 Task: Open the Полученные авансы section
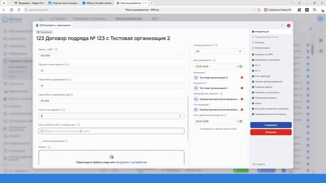(265, 98)
